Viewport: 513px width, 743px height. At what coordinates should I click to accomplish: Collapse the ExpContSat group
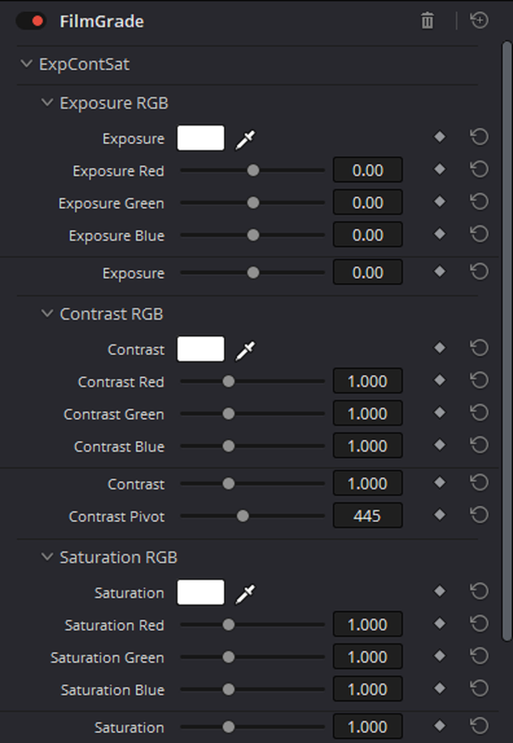27,63
